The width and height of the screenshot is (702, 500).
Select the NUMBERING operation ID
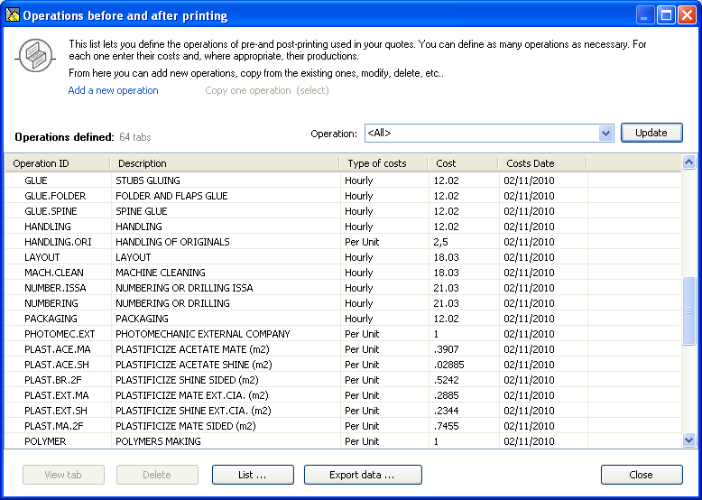point(51,303)
